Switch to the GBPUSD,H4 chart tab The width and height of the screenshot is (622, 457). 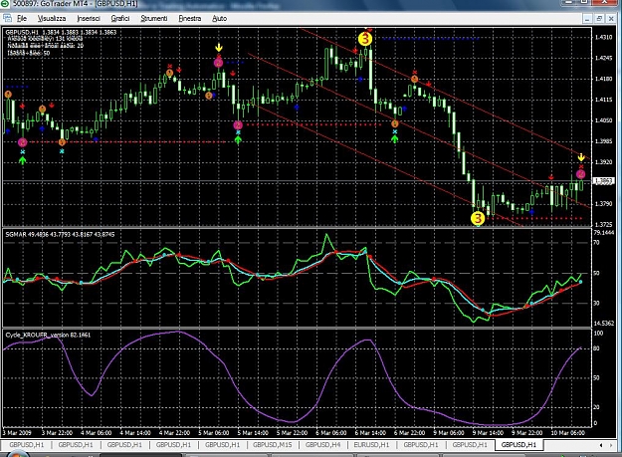click(x=322, y=445)
